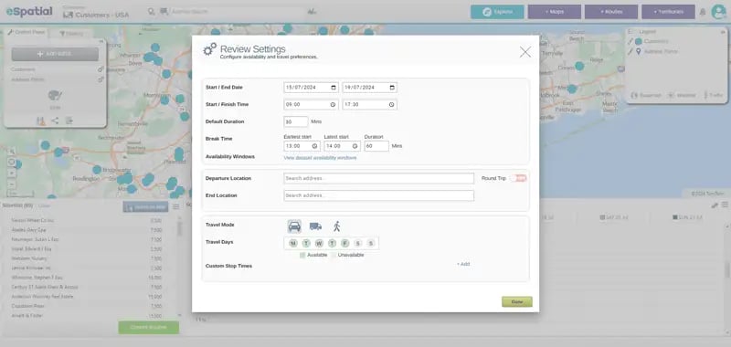This screenshot has width=731, height=347.
Task: Click the blue button above selection list
Action: [145, 206]
